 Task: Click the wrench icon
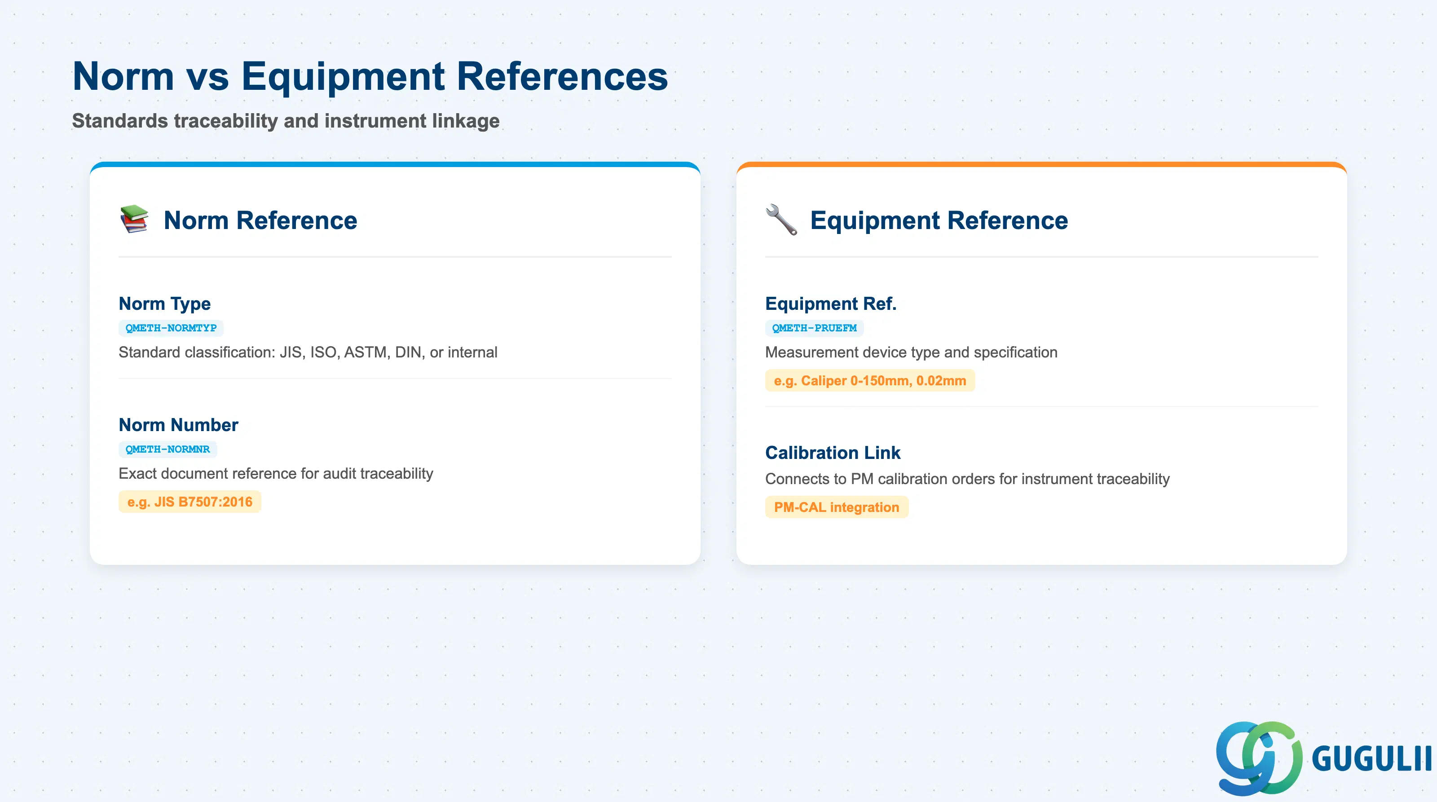pyautogui.click(x=781, y=219)
